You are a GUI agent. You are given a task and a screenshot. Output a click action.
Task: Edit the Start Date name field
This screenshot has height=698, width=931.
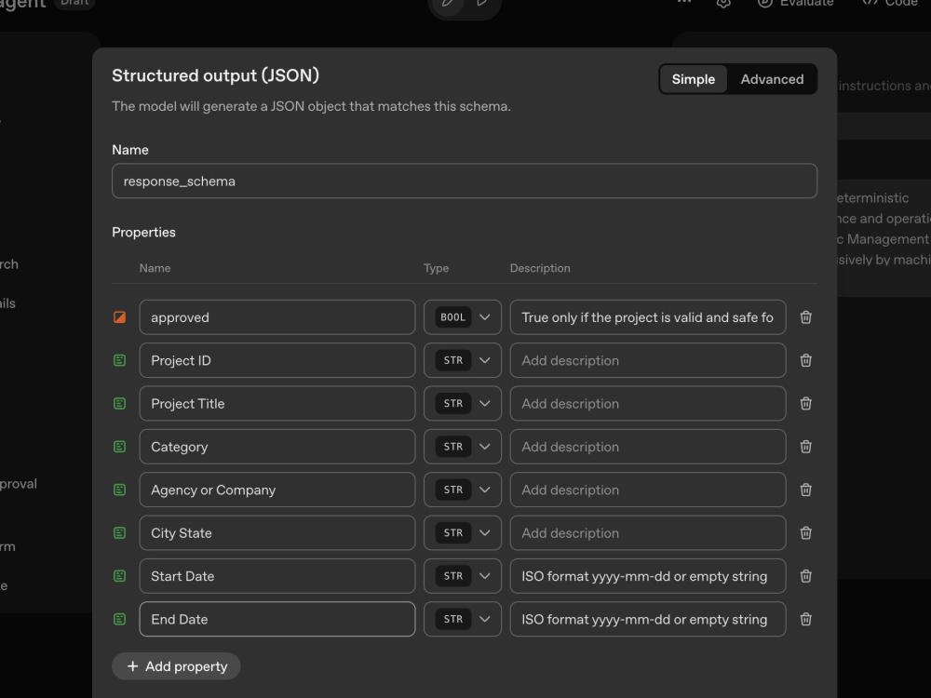(277, 576)
